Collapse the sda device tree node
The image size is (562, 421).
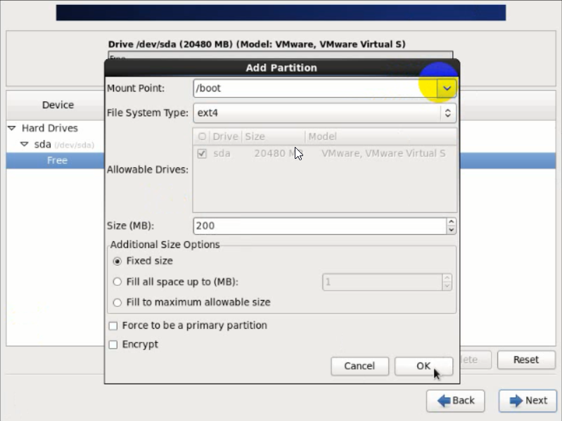pyautogui.click(x=25, y=144)
